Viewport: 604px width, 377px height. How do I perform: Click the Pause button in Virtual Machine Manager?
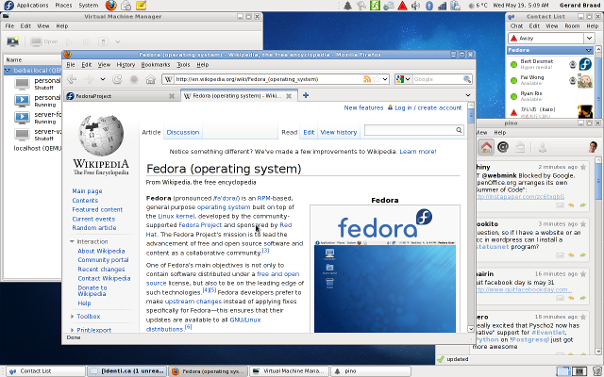(x=86, y=41)
